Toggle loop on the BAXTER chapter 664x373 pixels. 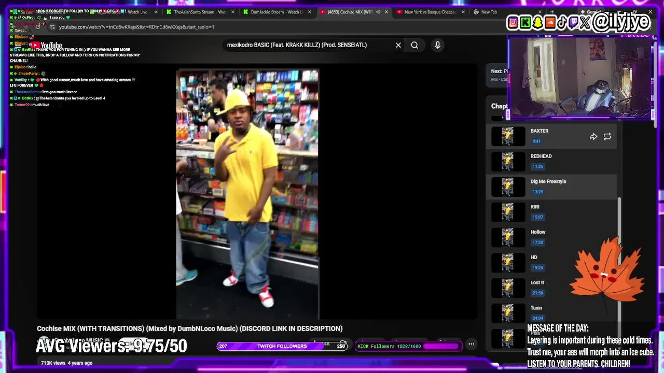(x=607, y=137)
